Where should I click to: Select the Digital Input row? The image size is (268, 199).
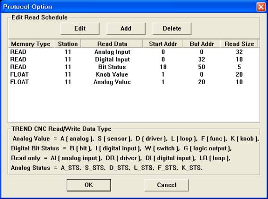tap(134, 60)
